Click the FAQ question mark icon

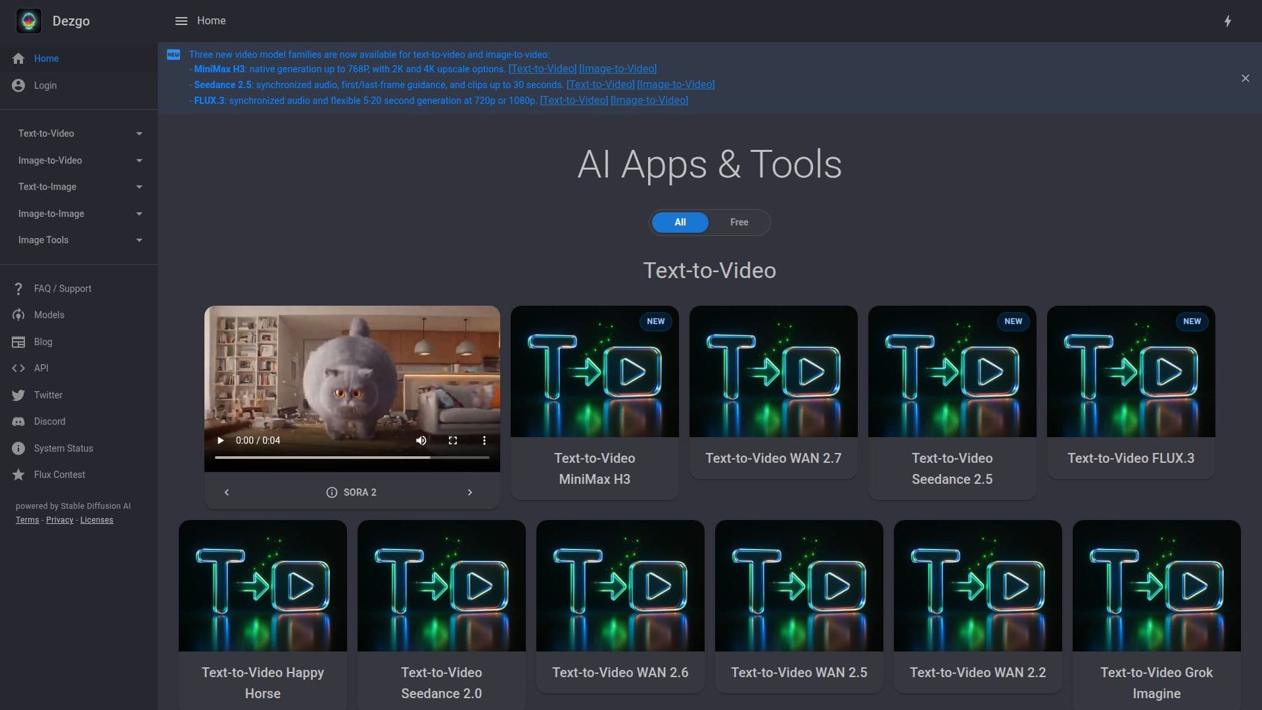[18, 289]
